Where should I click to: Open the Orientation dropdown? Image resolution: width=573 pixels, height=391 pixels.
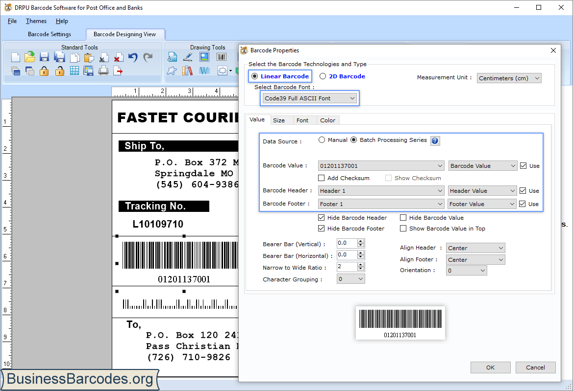pos(466,271)
